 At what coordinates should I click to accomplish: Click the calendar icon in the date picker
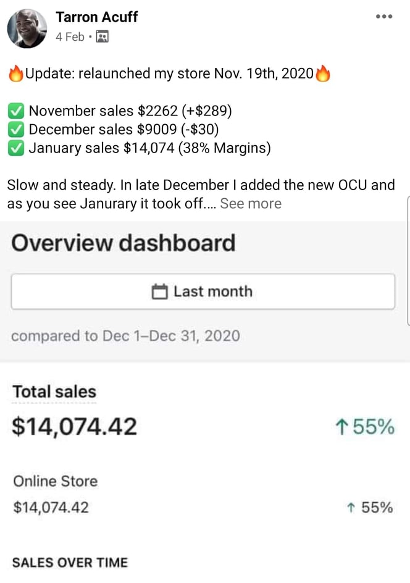click(160, 292)
